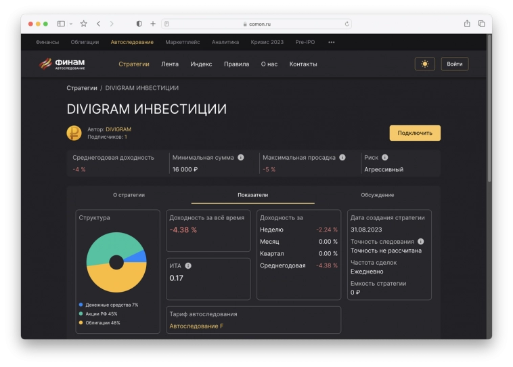Screen dimensions: 513x367
Task: Add a new tab with plus icon
Action: 153,24
